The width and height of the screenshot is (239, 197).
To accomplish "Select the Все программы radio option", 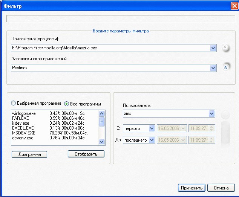I will click(x=67, y=104).
